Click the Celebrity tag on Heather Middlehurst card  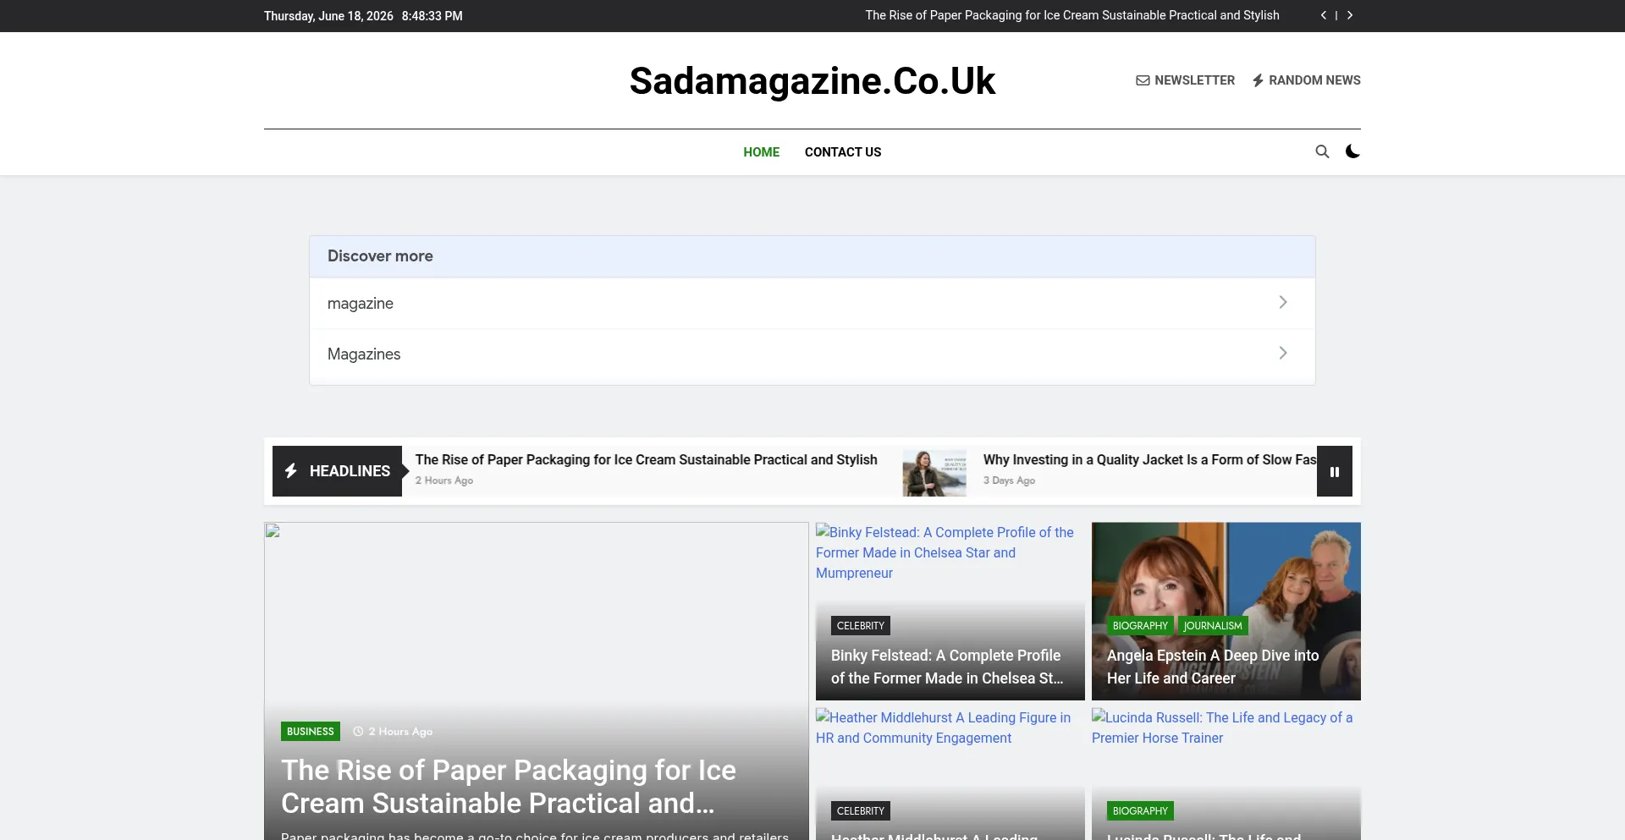tap(861, 811)
